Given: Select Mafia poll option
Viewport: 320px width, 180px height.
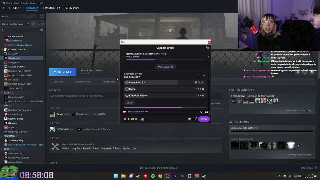Looking at the screenshot, I should tap(165, 89).
